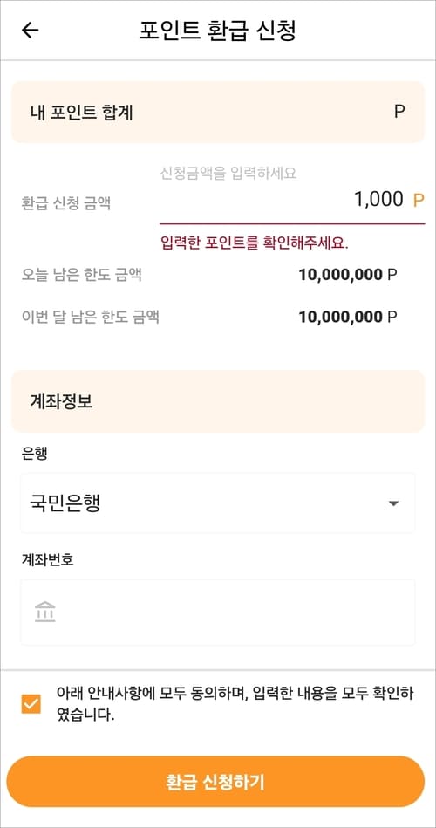436x828 pixels.
Task: Tap the agreement text about 안내사항
Action: coord(235,704)
